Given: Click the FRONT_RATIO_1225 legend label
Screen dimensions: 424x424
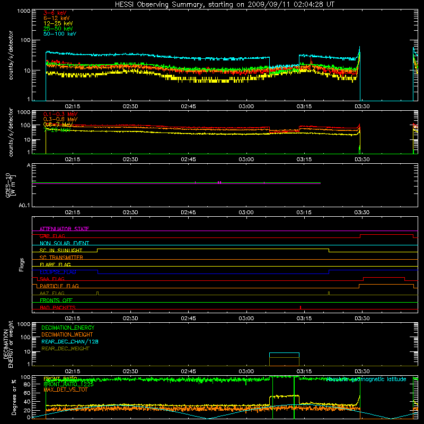Looking at the screenshot, I should 68,384.
